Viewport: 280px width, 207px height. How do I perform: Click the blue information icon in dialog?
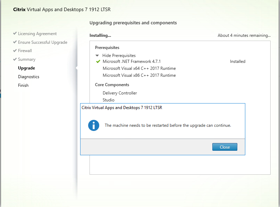(94, 125)
